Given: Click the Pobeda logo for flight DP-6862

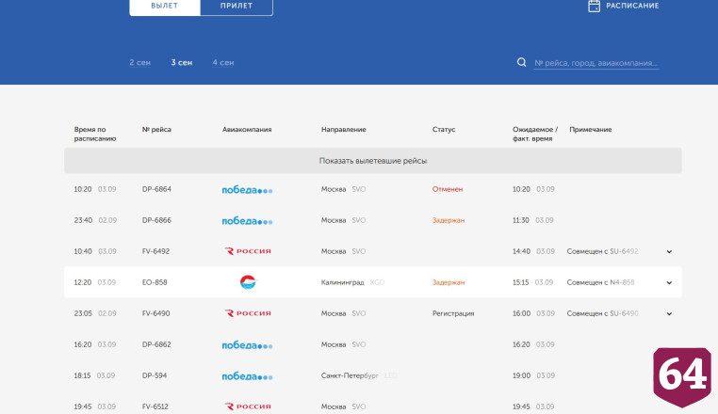Looking at the screenshot, I should click(247, 345).
